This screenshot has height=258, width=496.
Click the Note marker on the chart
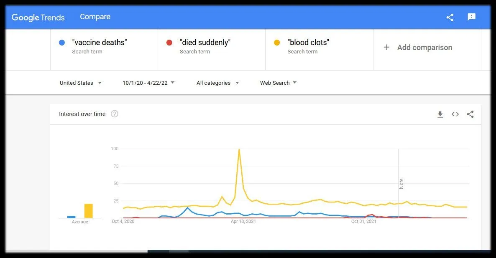[x=401, y=184]
